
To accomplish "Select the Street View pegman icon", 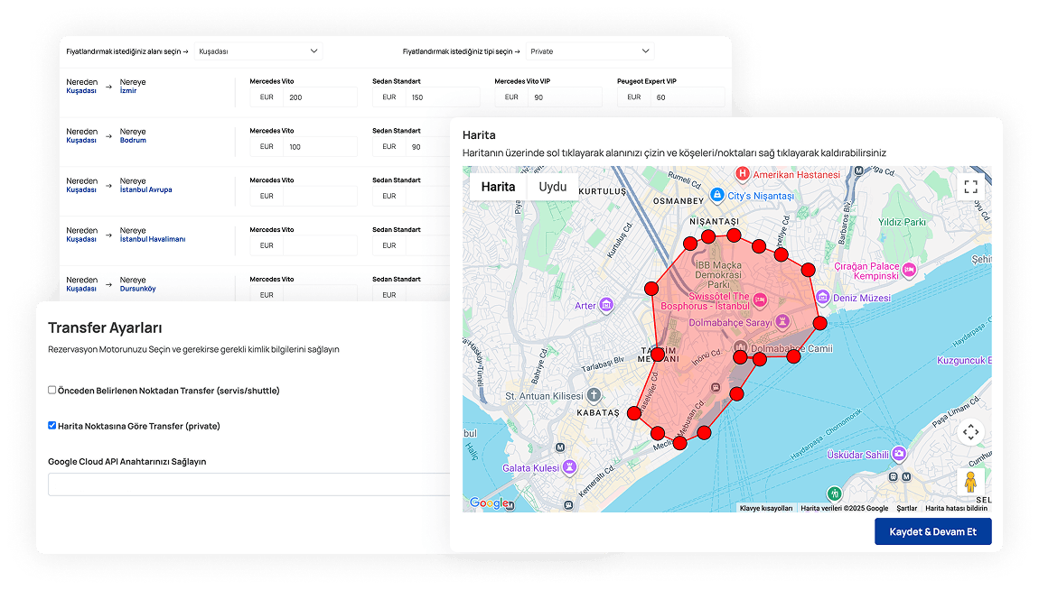I will pyautogui.click(x=970, y=482).
